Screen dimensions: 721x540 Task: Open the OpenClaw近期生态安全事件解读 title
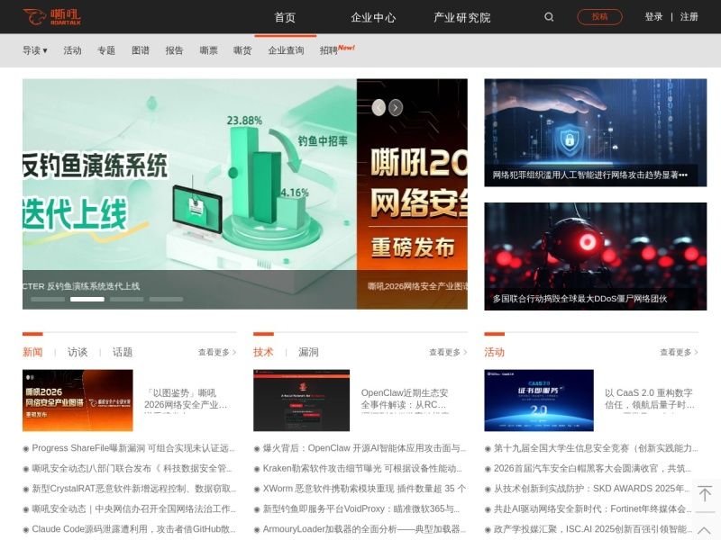pyautogui.click(x=404, y=399)
